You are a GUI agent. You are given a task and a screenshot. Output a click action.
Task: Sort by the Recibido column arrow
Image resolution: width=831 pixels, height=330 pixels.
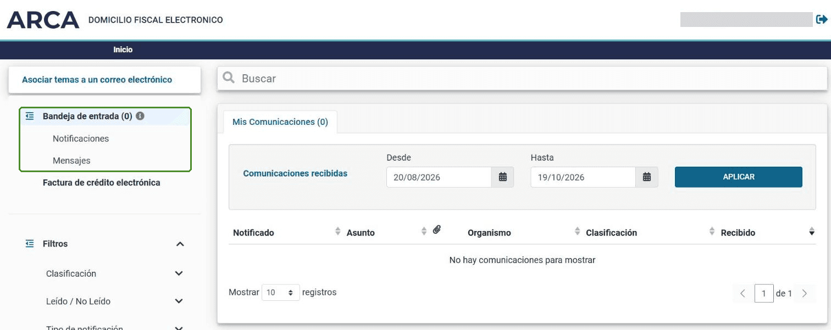coord(812,232)
